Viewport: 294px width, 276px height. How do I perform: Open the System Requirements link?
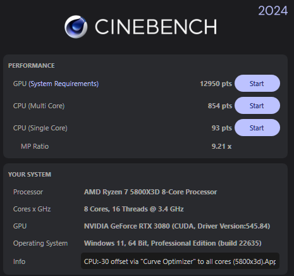pos(64,84)
